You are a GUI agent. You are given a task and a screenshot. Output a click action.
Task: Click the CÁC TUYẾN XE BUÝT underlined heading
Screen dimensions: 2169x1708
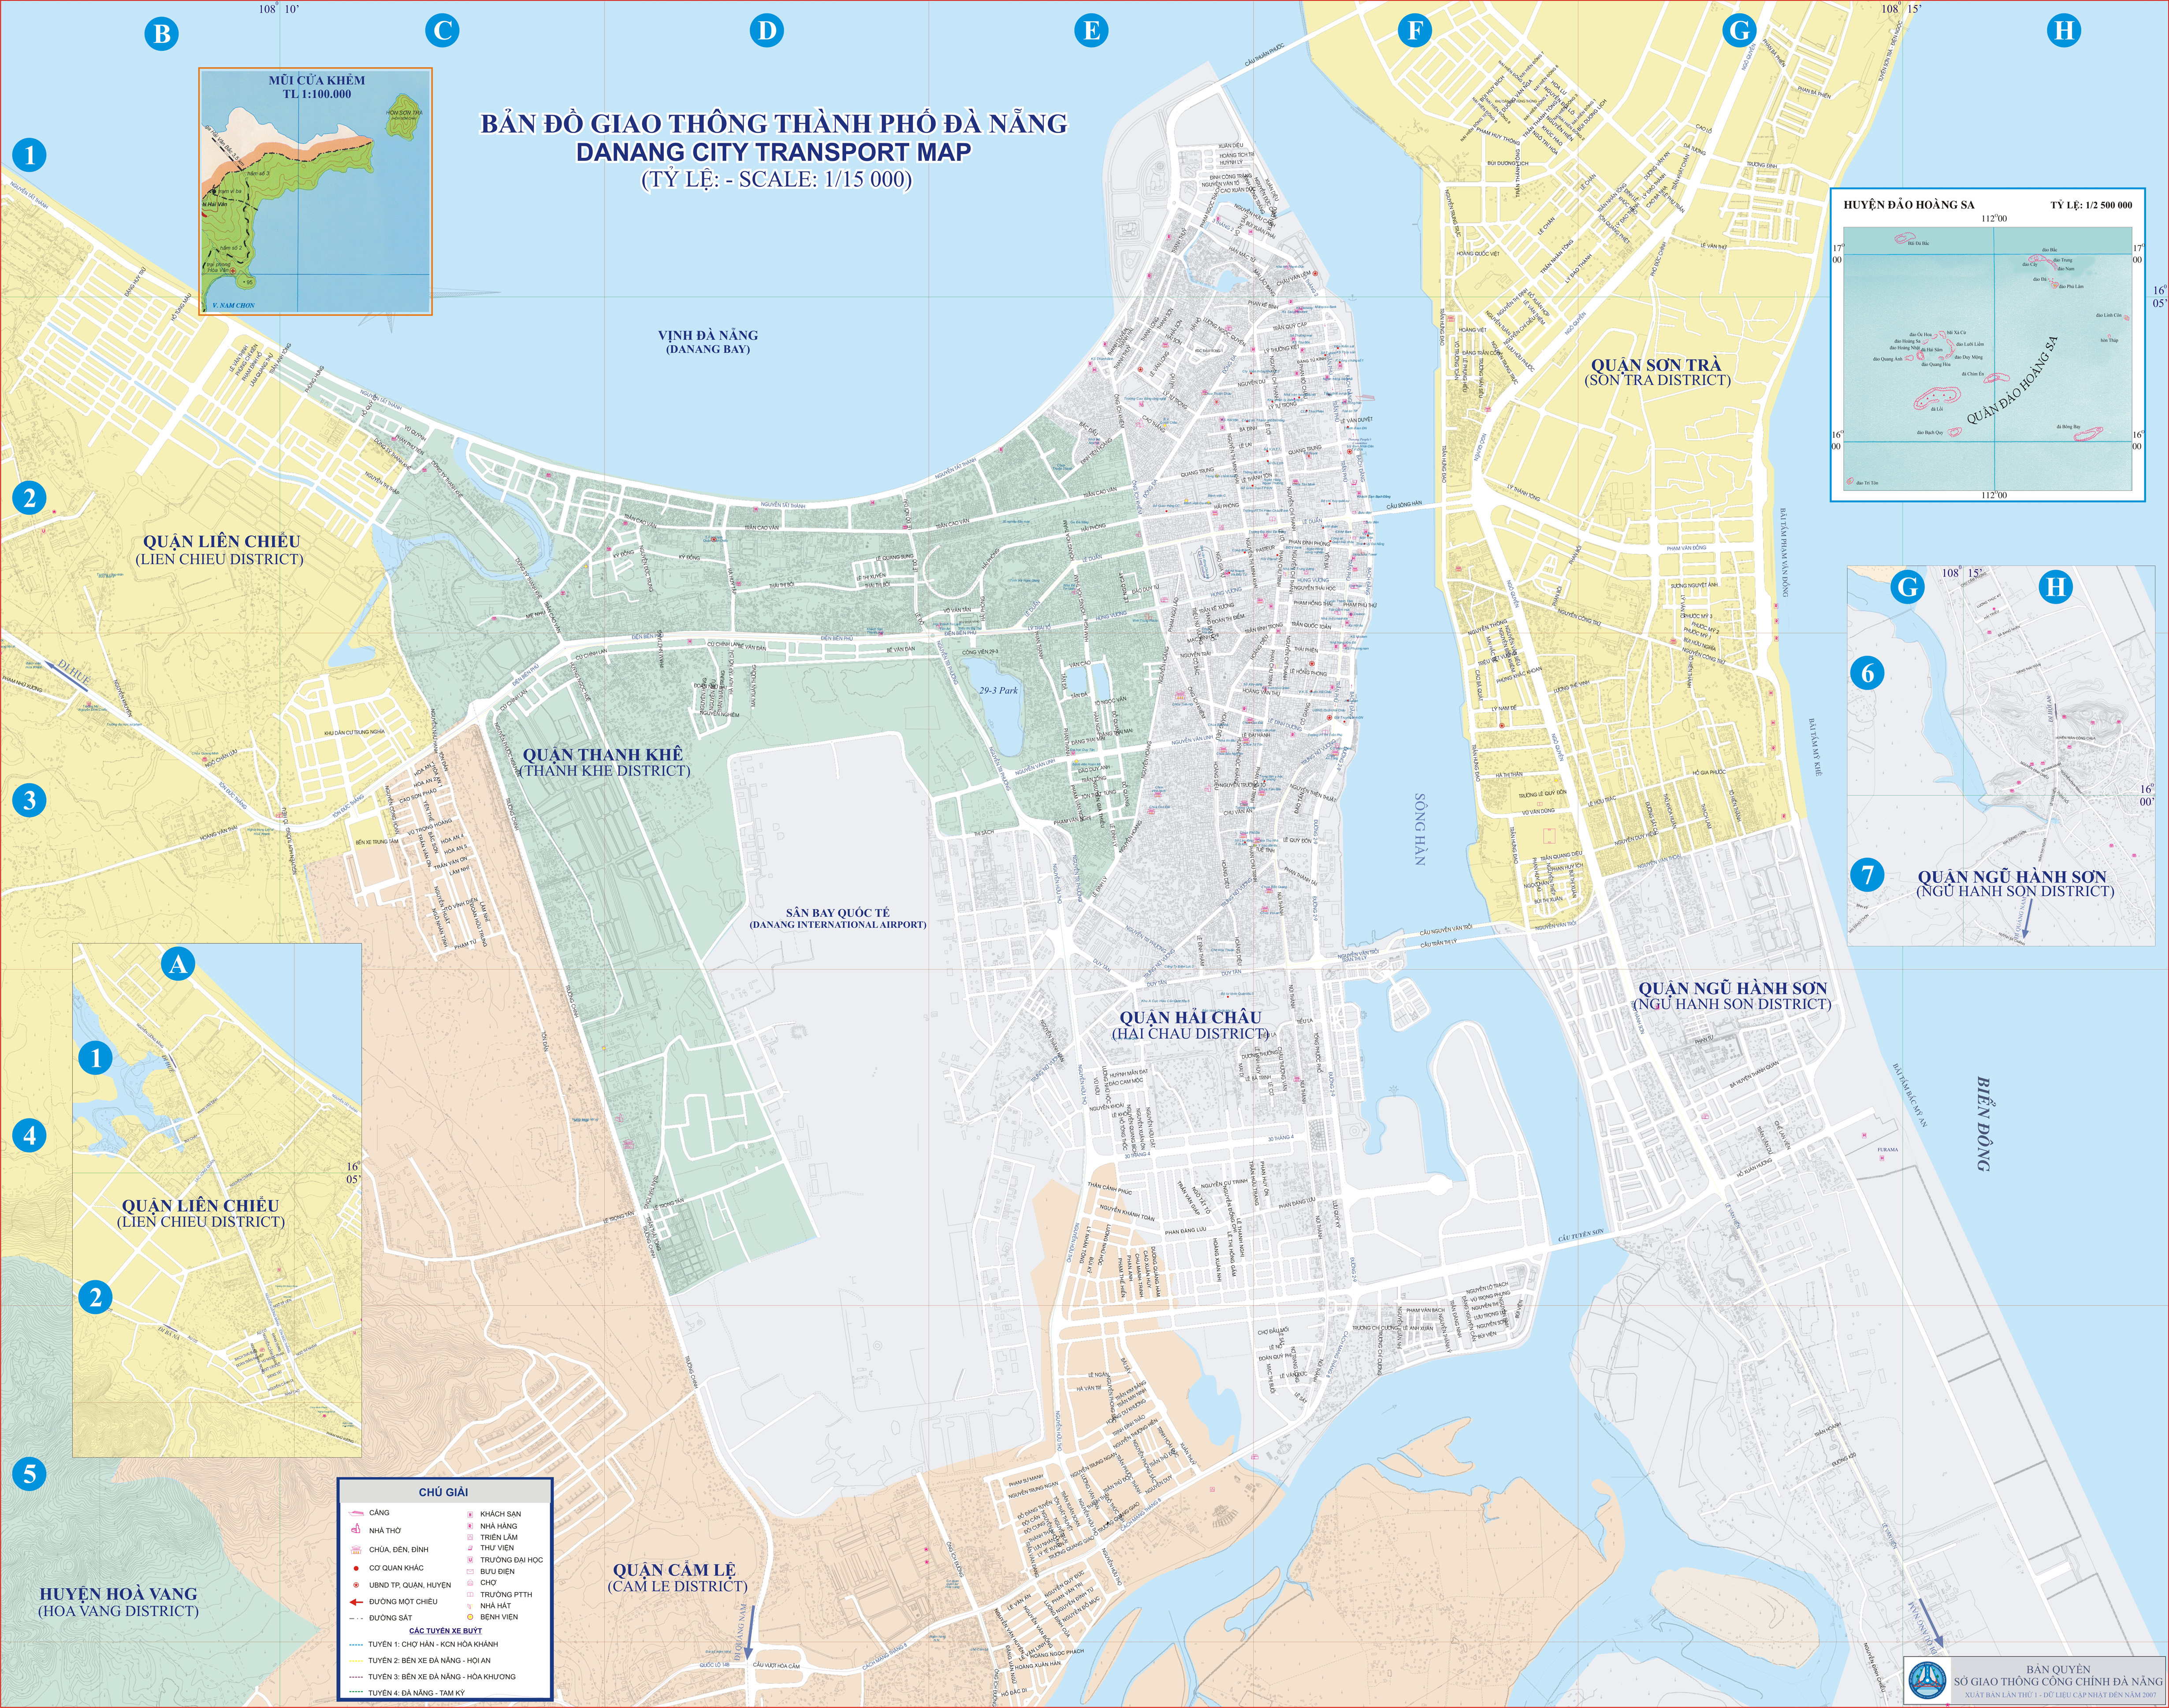pyautogui.click(x=446, y=1631)
